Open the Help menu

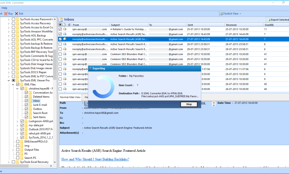point(4,8)
